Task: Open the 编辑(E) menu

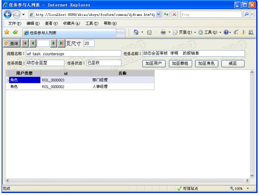Action: pos(33,23)
